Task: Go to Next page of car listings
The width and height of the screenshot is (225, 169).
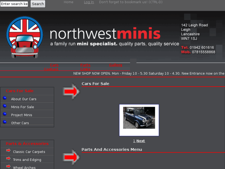Action: pyautogui.click(x=141, y=141)
